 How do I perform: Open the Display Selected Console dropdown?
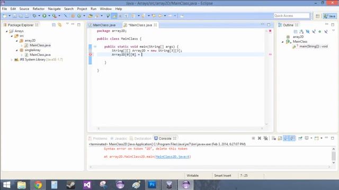(x=311, y=138)
